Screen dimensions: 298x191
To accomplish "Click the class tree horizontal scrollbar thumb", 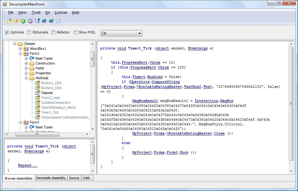I will click(37, 134).
